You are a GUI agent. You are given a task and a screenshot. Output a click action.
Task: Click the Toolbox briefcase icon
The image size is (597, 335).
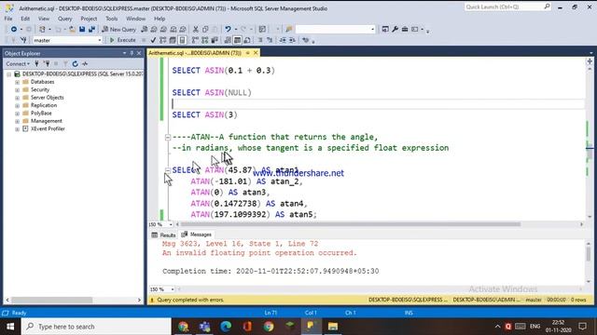click(x=405, y=29)
